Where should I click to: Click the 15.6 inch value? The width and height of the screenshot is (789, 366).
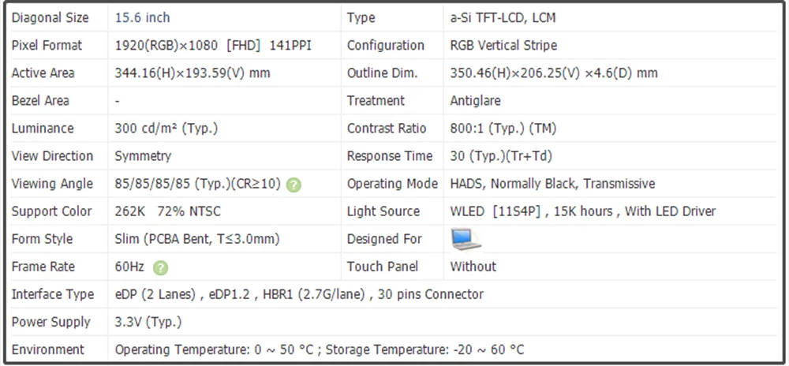pos(143,17)
